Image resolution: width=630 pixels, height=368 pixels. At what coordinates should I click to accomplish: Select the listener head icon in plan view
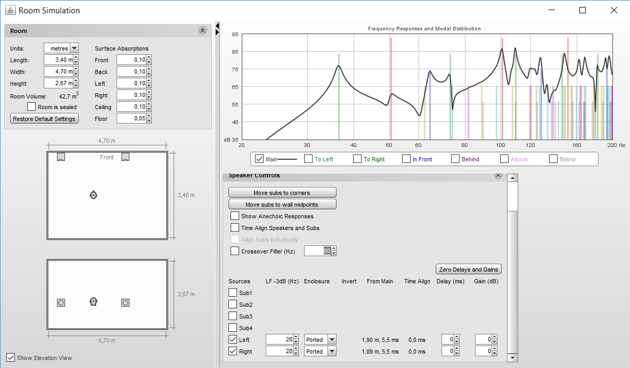[x=94, y=195]
